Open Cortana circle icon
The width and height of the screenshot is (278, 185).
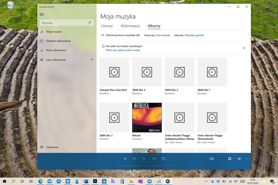(x=22, y=181)
